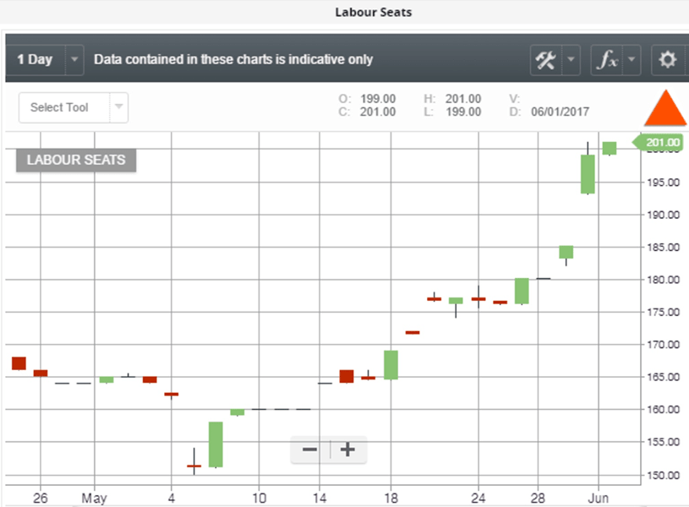Click the red candle at far left
The image size is (689, 507).
[19, 363]
